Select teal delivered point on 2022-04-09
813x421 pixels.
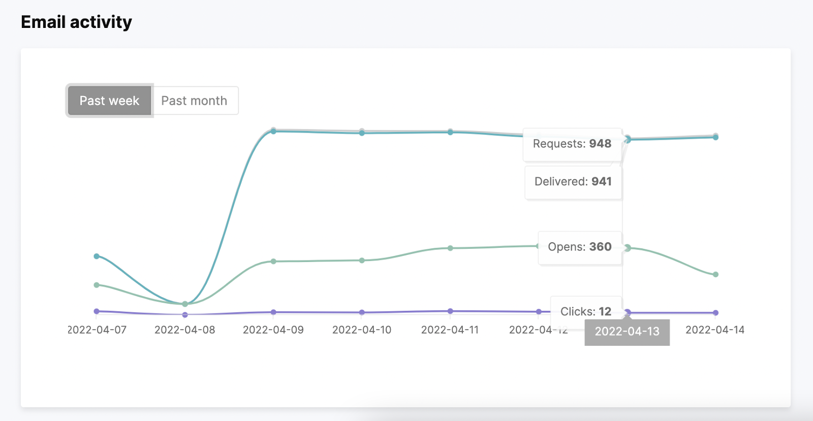pos(273,132)
